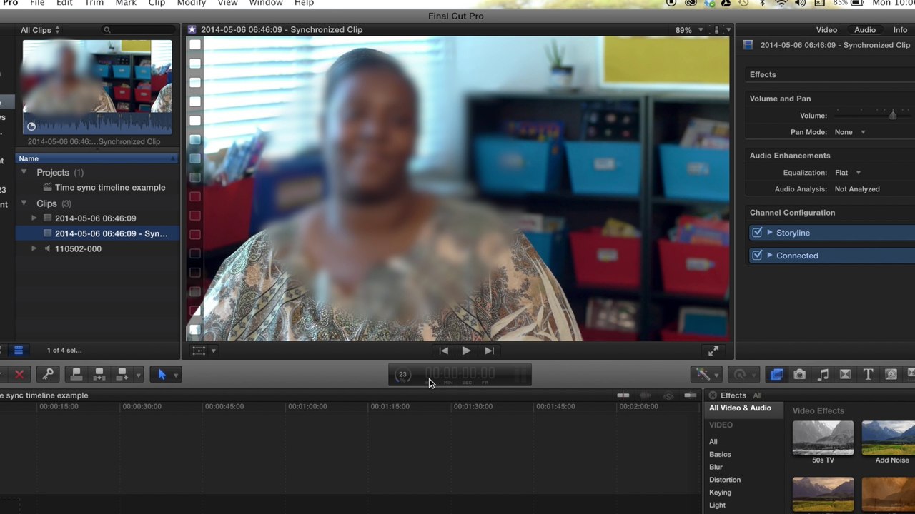
Task: Open the Transitions browser icon
Action: click(x=845, y=374)
